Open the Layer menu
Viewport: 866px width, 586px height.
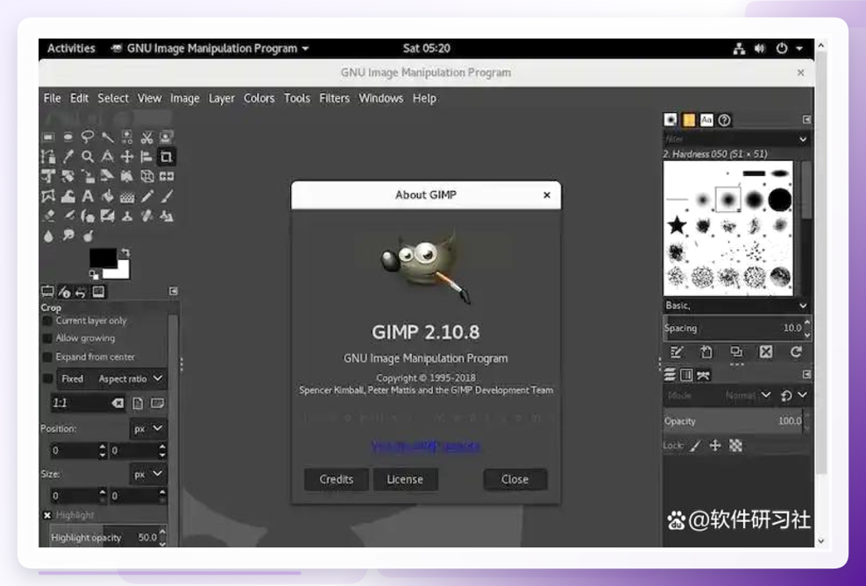(222, 98)
